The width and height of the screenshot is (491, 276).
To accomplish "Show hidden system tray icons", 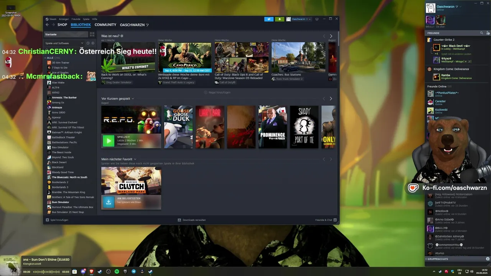I will (434, 271).
